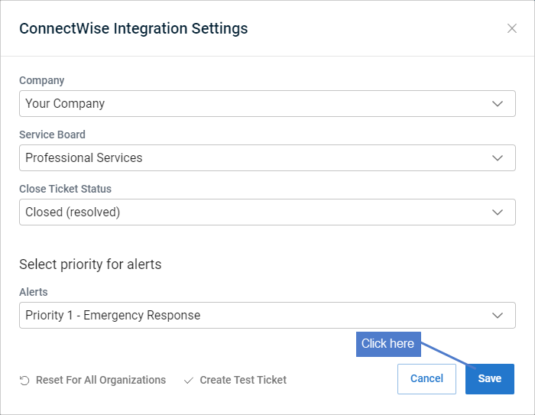Expand the Alerts priority chevron arrow
535x415 pixels.
498,316
